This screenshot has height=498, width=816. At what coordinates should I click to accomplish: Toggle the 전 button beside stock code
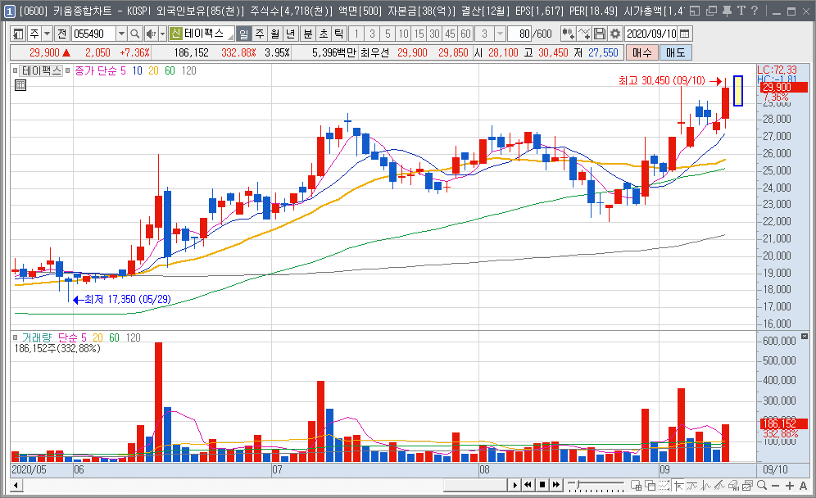coord(62,34)
